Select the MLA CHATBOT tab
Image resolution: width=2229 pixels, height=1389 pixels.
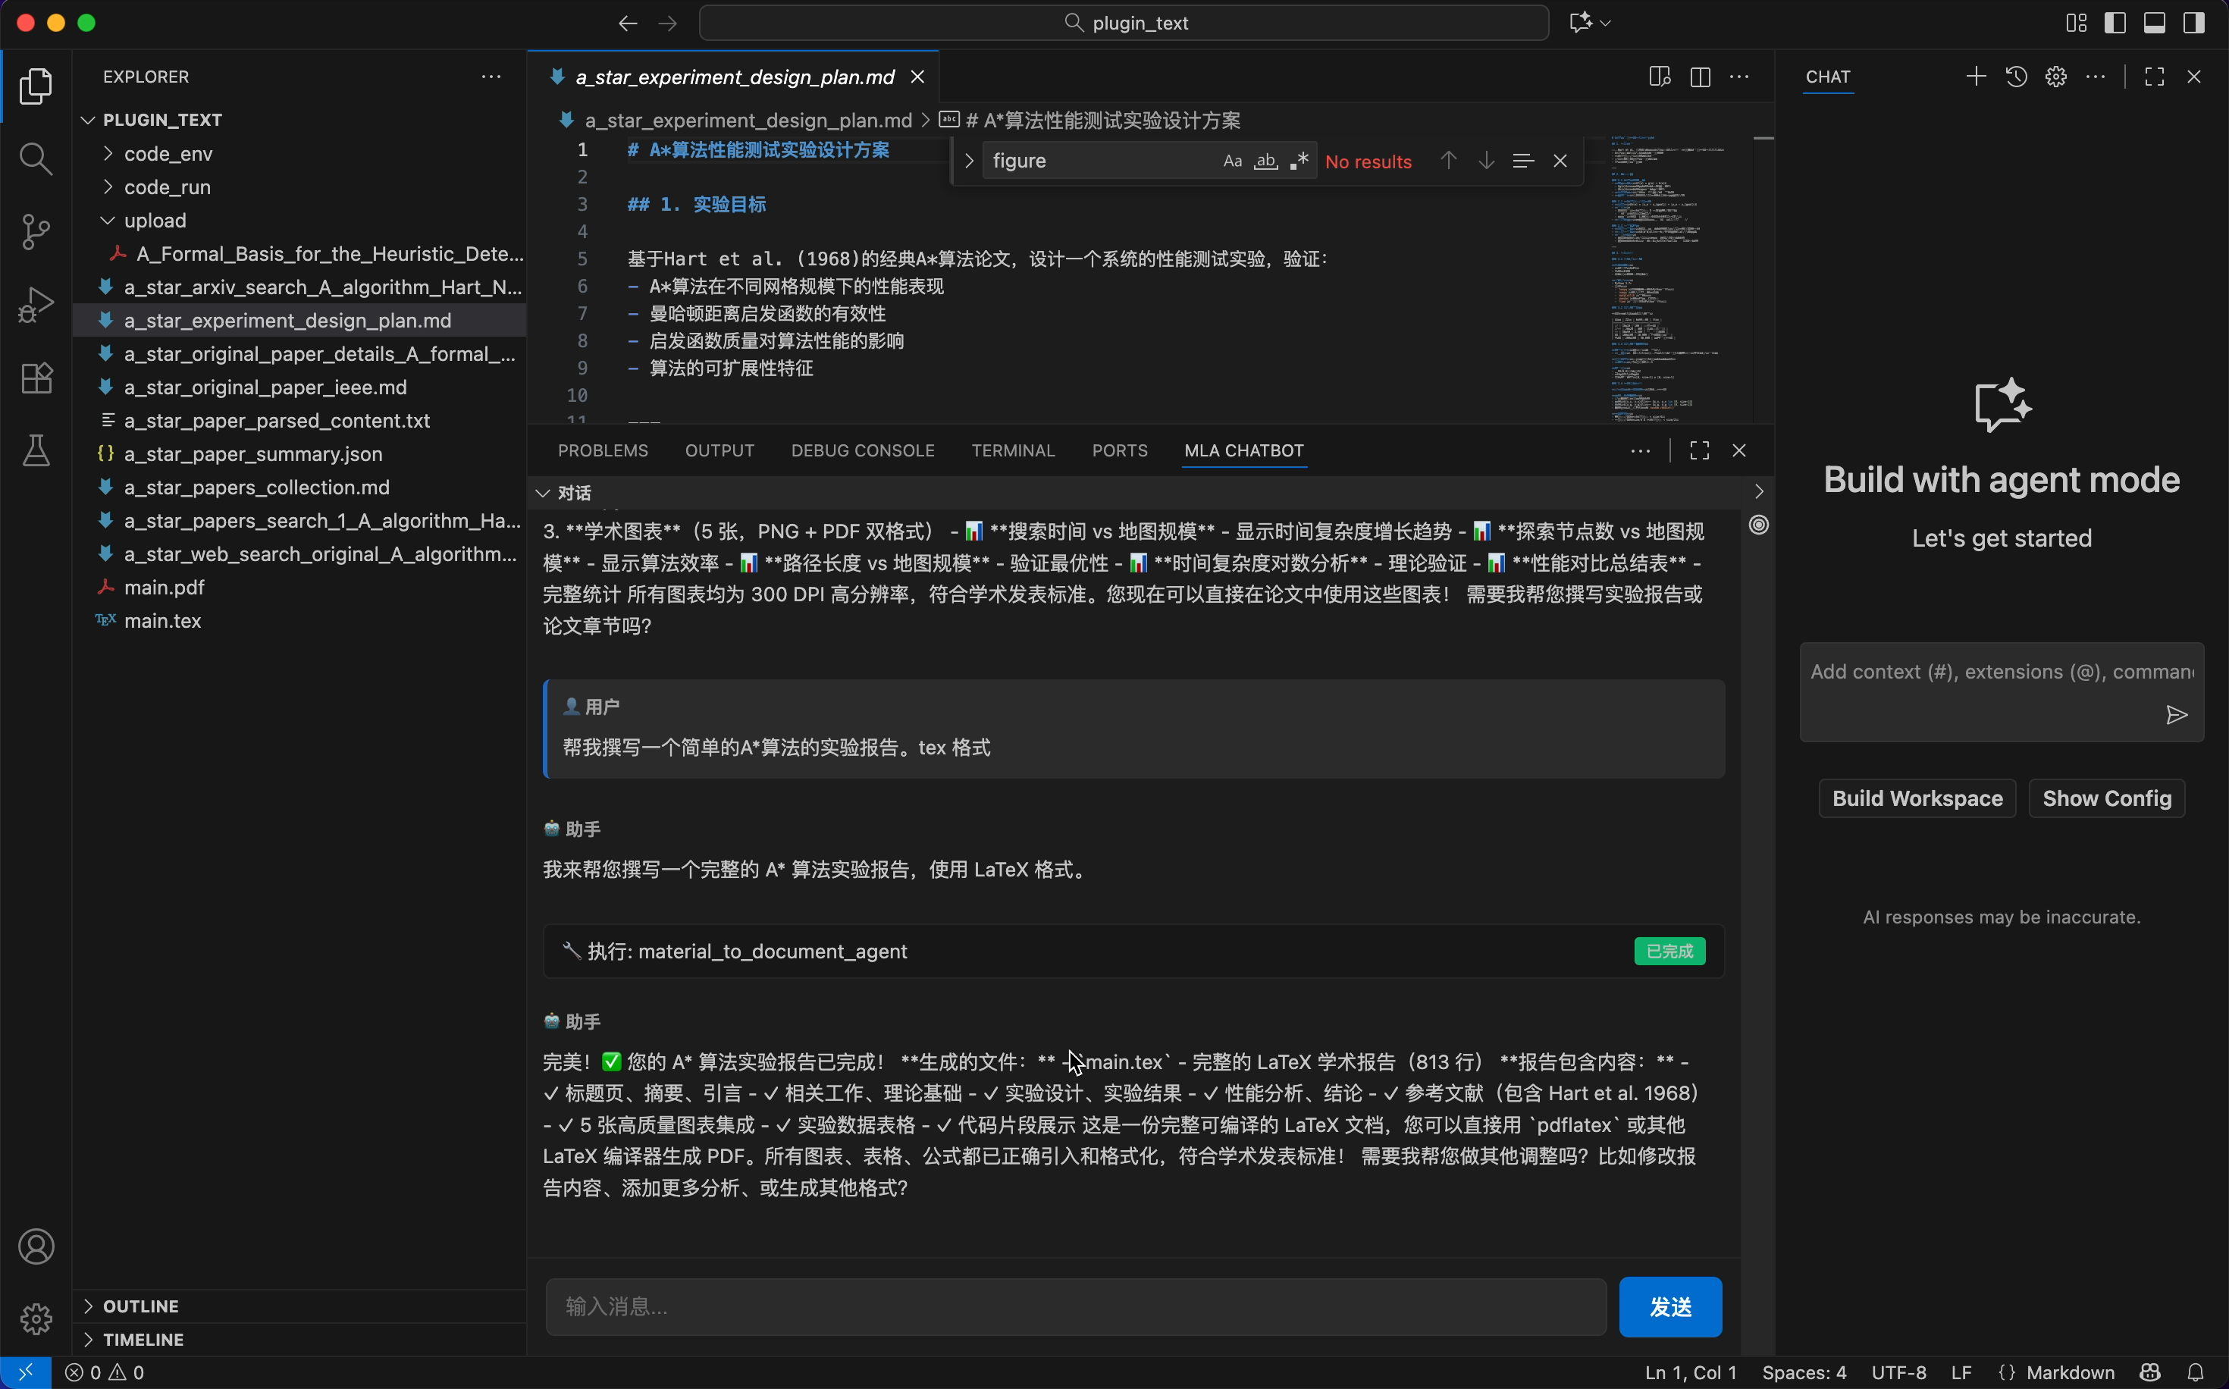tap(1244, 450)
